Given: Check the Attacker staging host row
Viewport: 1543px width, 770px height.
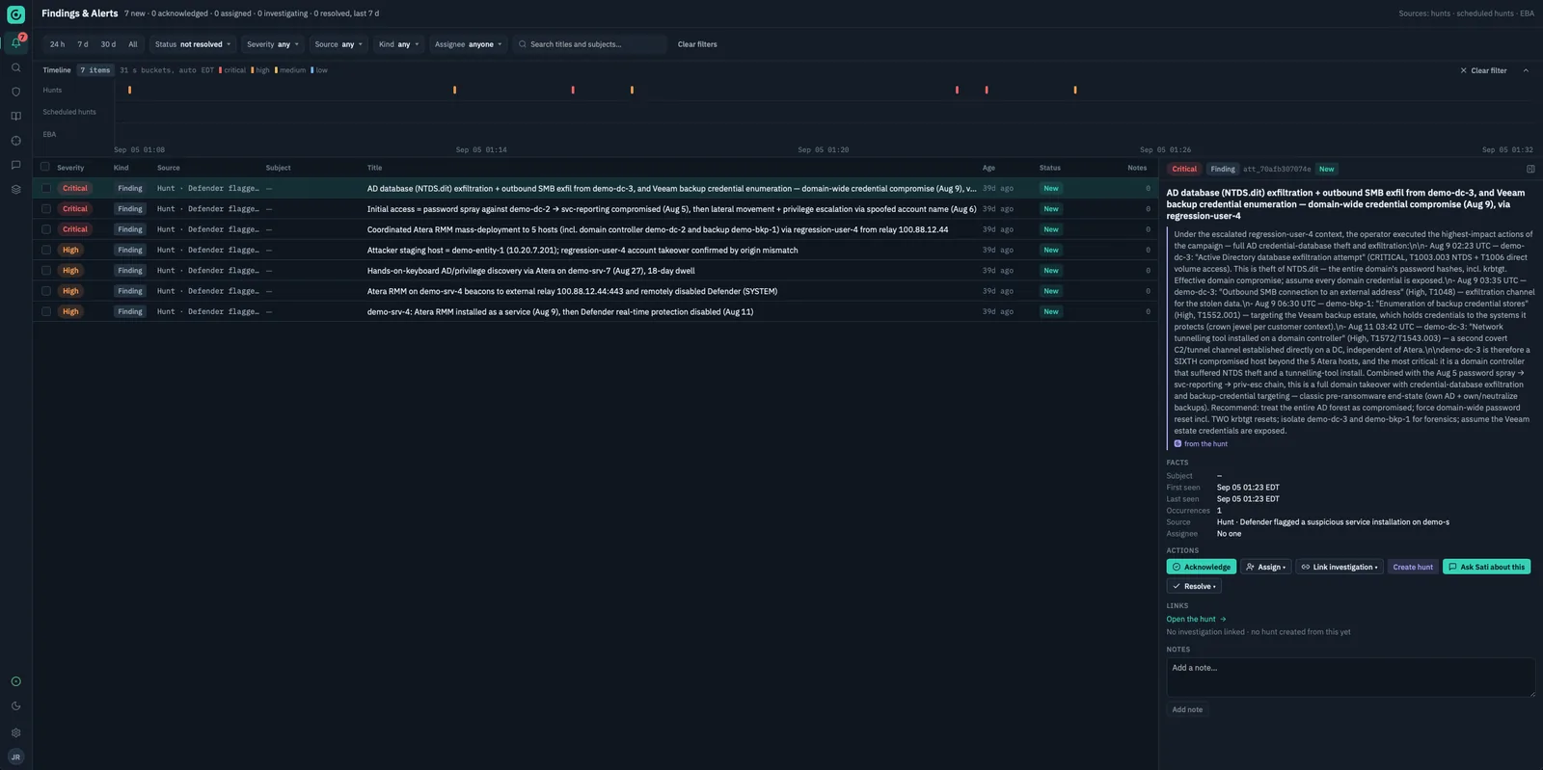Looking at the screenshot, I should click(x=45, y=250).
